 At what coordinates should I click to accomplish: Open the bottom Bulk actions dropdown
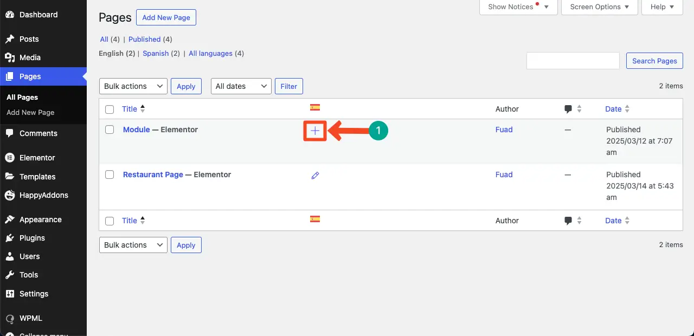click(133, 245)
